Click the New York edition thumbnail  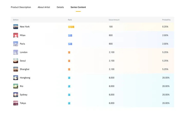(x=16, y=27)
